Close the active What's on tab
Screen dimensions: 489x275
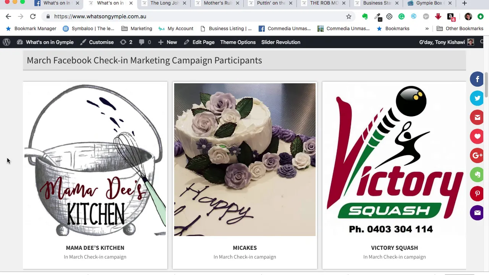click(131, 3)
